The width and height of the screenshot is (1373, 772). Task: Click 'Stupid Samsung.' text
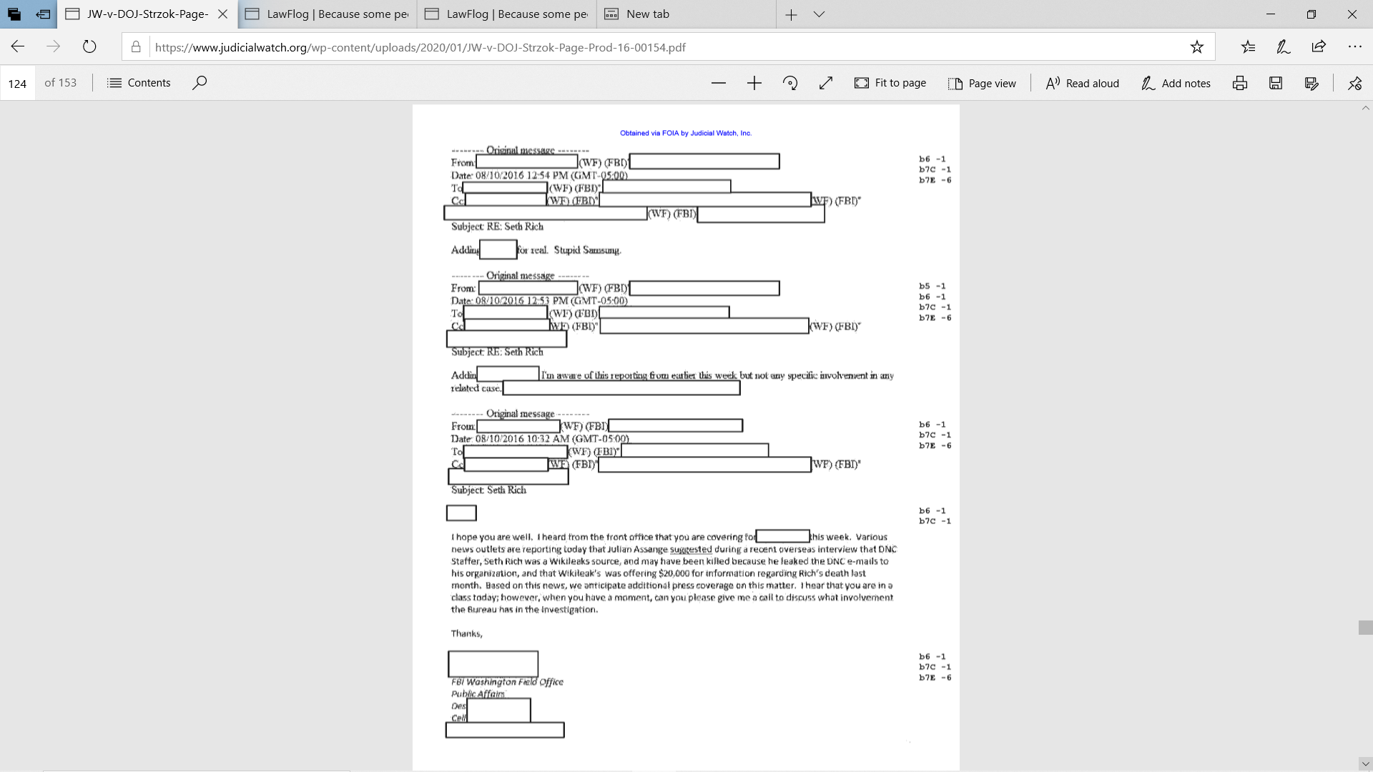(587, 250)
